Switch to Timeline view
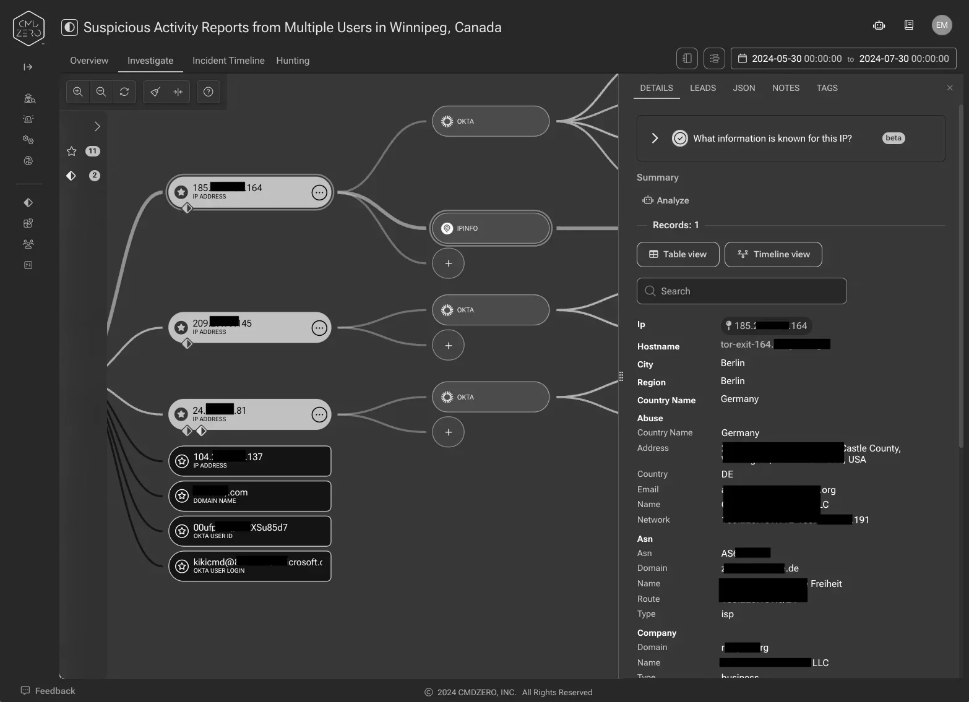Image resolution: width=969 pixels, height=702 pixels. (x=773, y=254)
